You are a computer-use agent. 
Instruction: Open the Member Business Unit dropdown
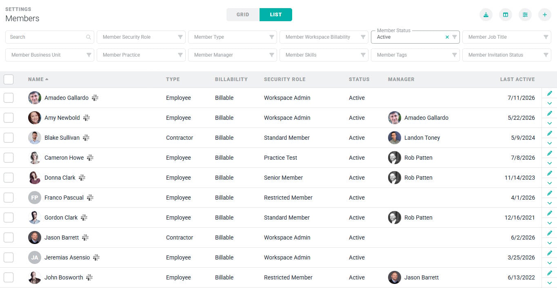(x=50, y=55)
